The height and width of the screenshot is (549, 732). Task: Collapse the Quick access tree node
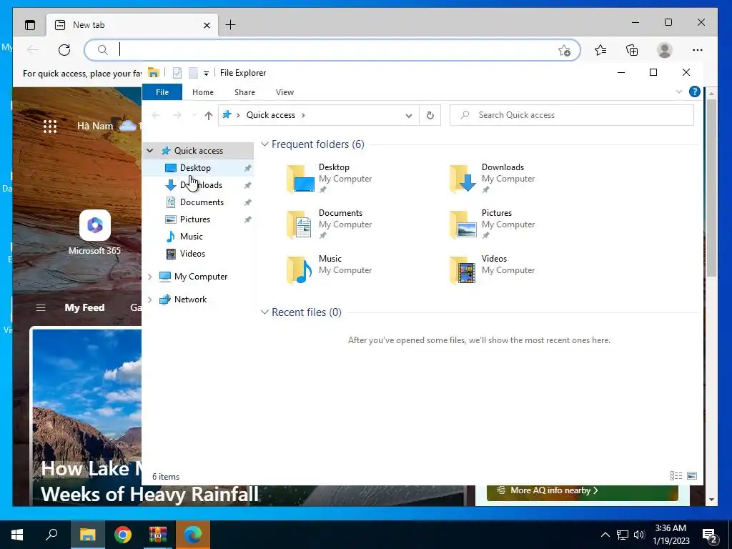point(150,151)
